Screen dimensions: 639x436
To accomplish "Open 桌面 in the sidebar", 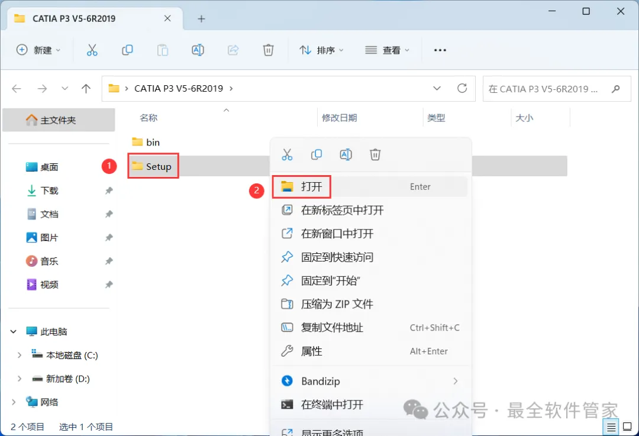I will coord(49,167).
